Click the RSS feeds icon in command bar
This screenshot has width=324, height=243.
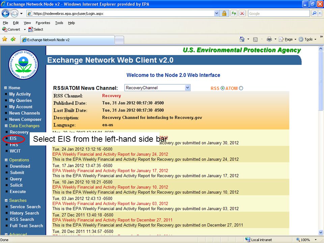click(x=255, y=39)
